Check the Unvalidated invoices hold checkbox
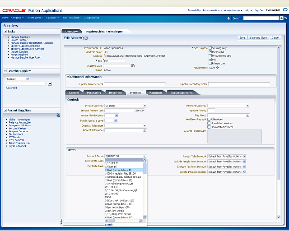 click(x=209, y=127)
